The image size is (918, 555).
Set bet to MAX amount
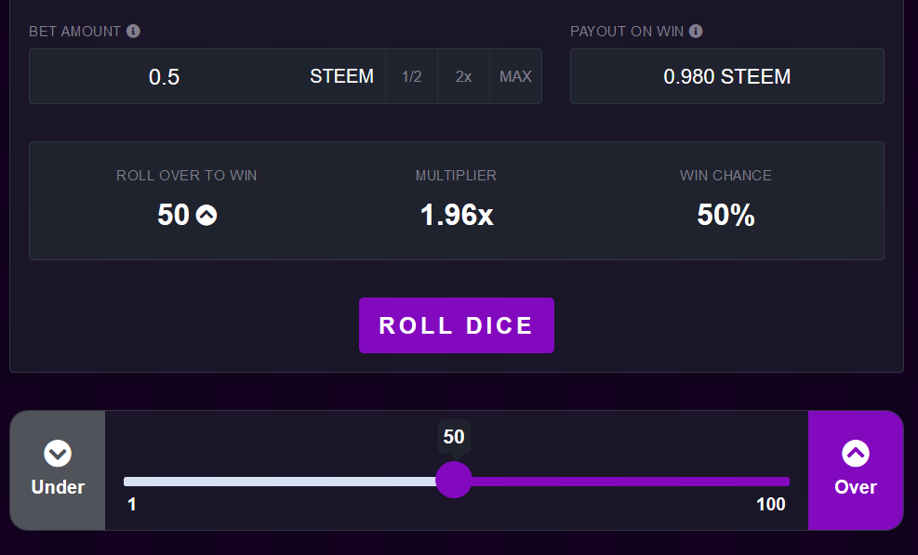(x=515, y=76)
